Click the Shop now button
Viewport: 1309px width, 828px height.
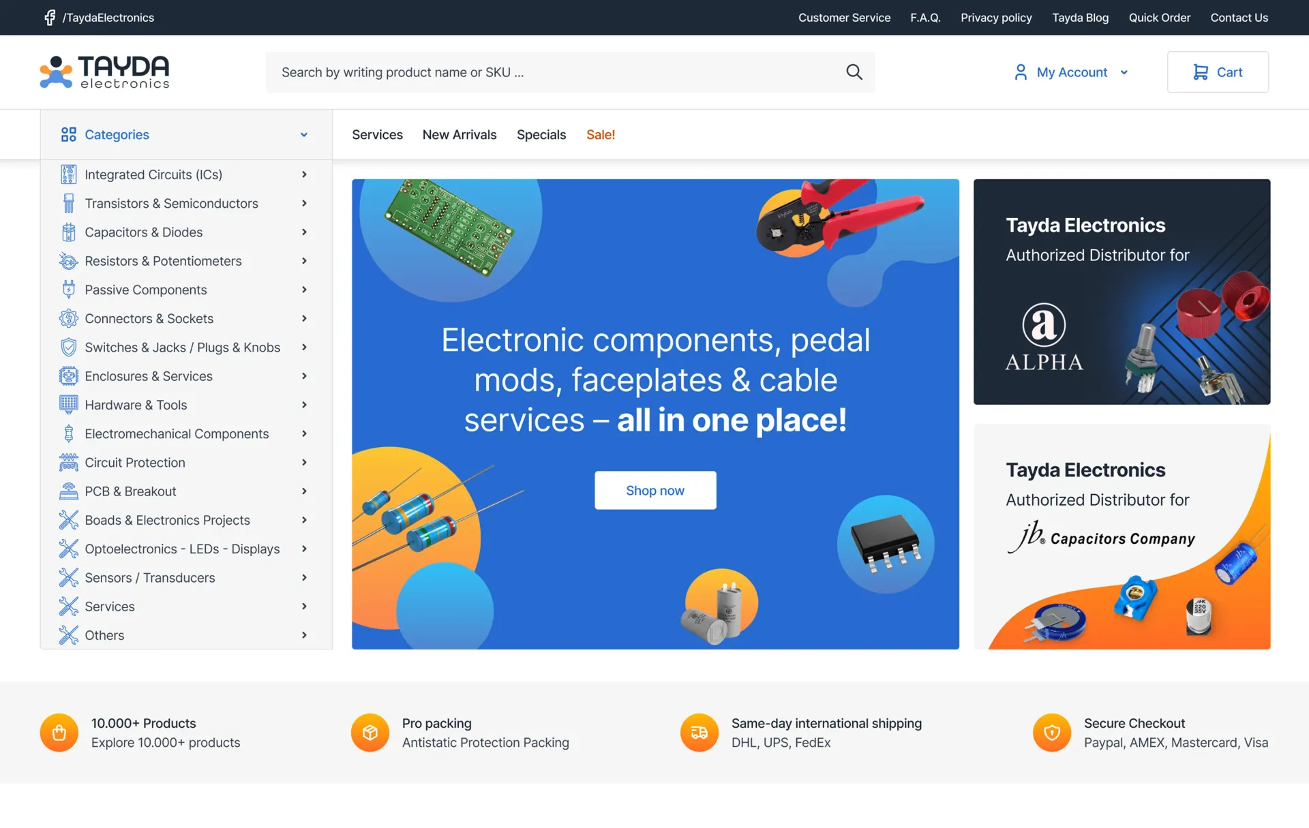pos(655,491)
